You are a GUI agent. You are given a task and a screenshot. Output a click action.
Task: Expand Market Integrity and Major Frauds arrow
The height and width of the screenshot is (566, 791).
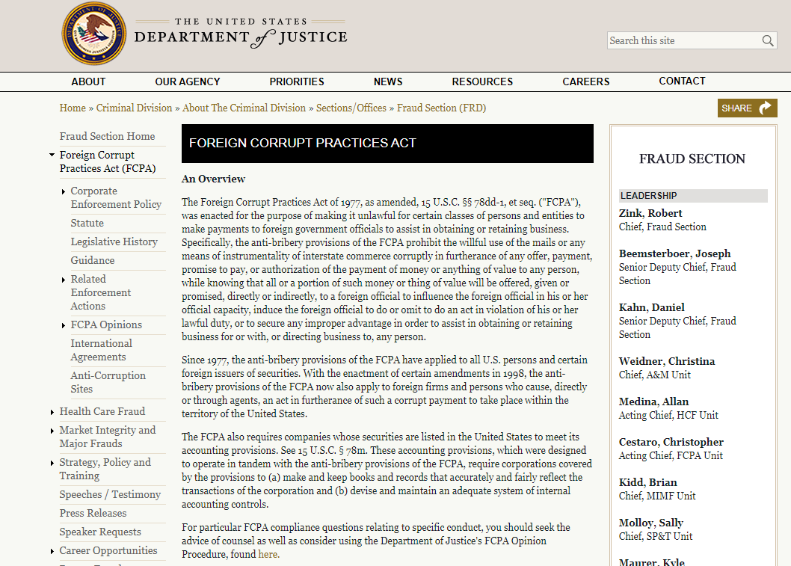52,431
